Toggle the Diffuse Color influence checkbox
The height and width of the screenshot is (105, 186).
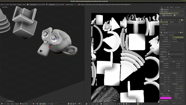coord(161,77)
